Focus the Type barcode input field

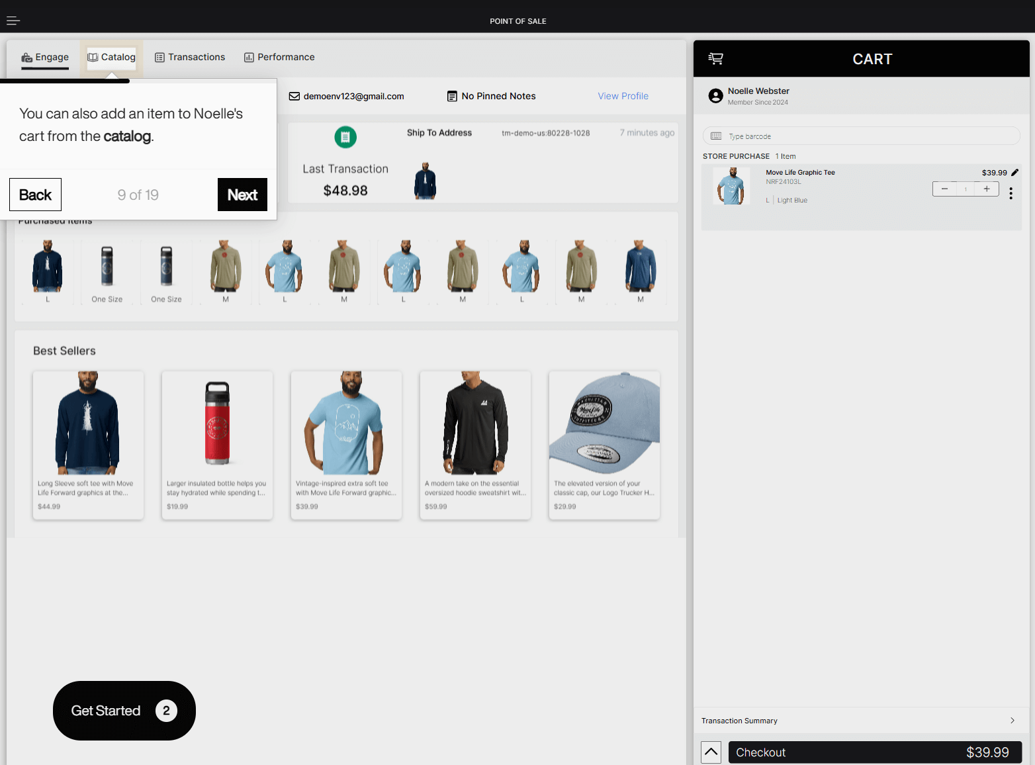coord(861,136)
